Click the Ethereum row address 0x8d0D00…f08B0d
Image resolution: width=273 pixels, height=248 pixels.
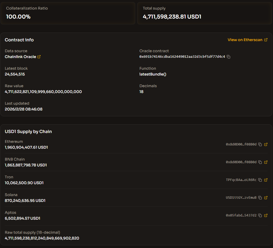click(241, 144)
